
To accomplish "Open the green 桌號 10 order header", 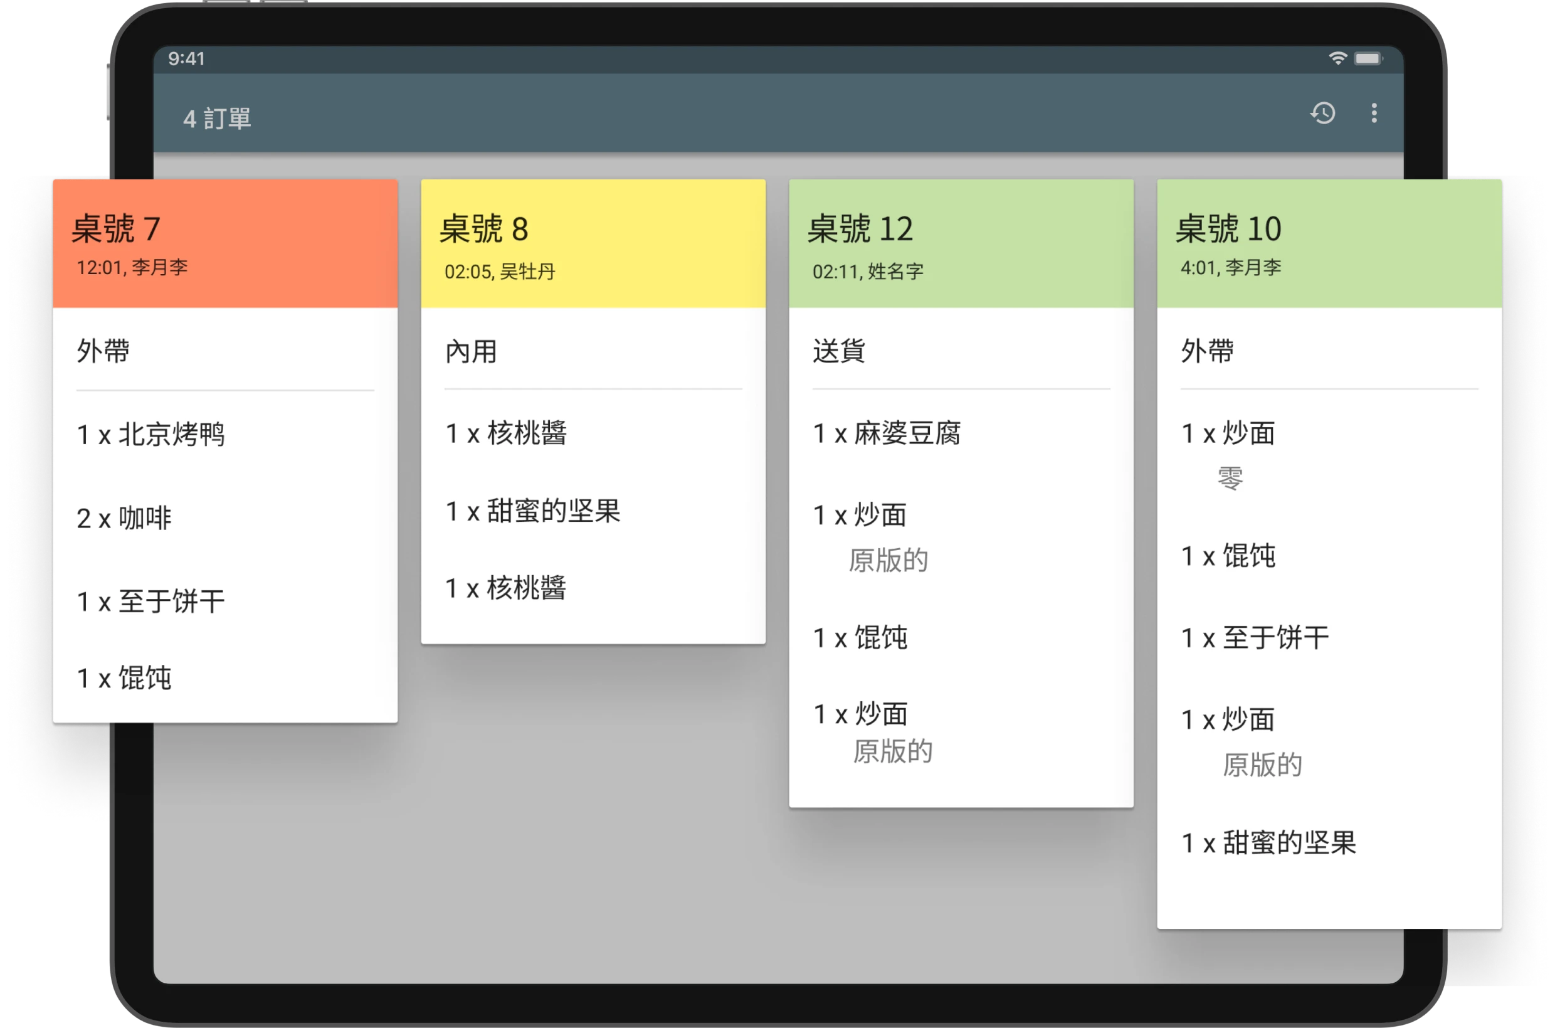I will tap(1329, 243).
